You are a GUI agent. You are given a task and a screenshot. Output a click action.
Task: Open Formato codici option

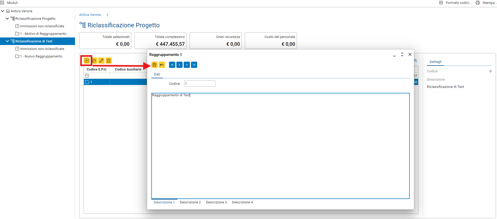coord(456,3)
